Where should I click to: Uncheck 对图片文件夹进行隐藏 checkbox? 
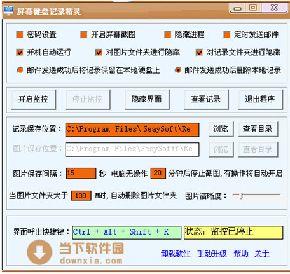99,52
